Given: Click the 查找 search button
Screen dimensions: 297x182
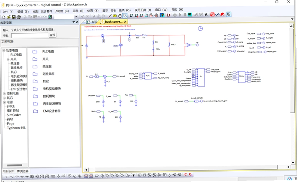Looking at the screenshot, I should pyautogui.click(x=53, y=35).
